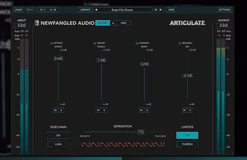Image resolution: width=247 pixels, height=160 pixels.
Task: Click the ARTICULATE plugin title
Action: (x=187, y=23)
